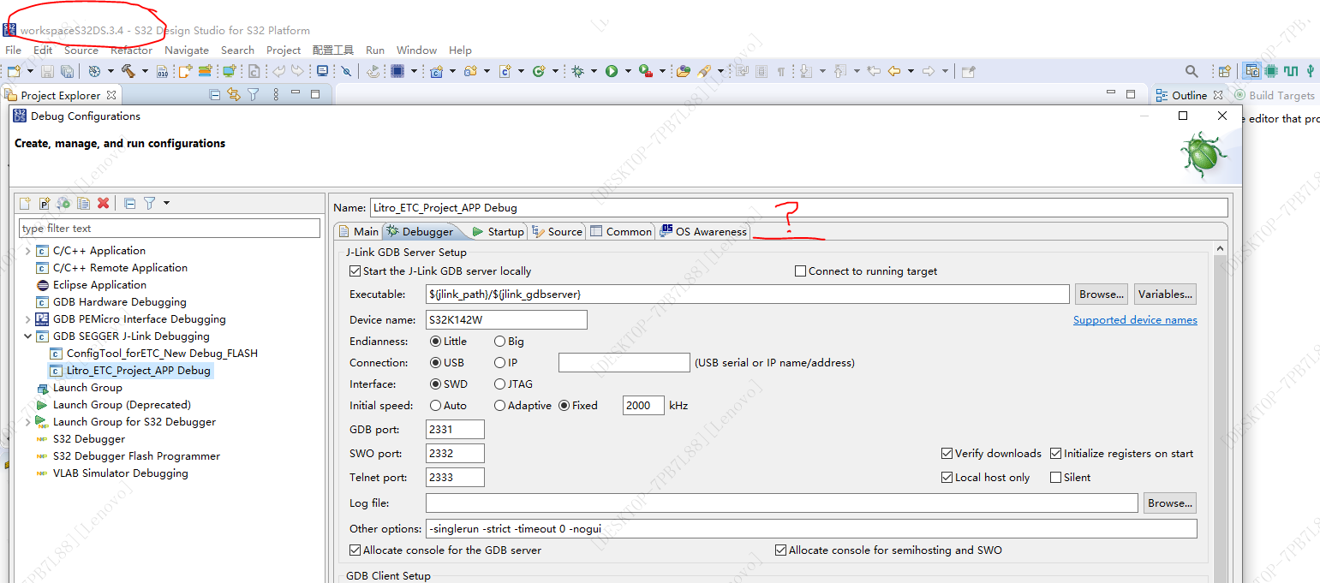The width and height of the screenshot is (1320, 583).
Task: Click the toolbar search magnifier icon
Action: pos(1192,71)
